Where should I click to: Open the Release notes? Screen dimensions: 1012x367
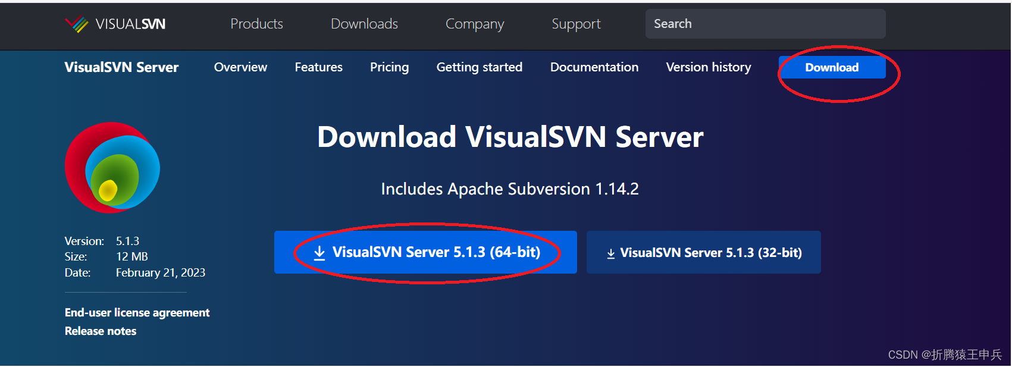click(x=100, y=331)
